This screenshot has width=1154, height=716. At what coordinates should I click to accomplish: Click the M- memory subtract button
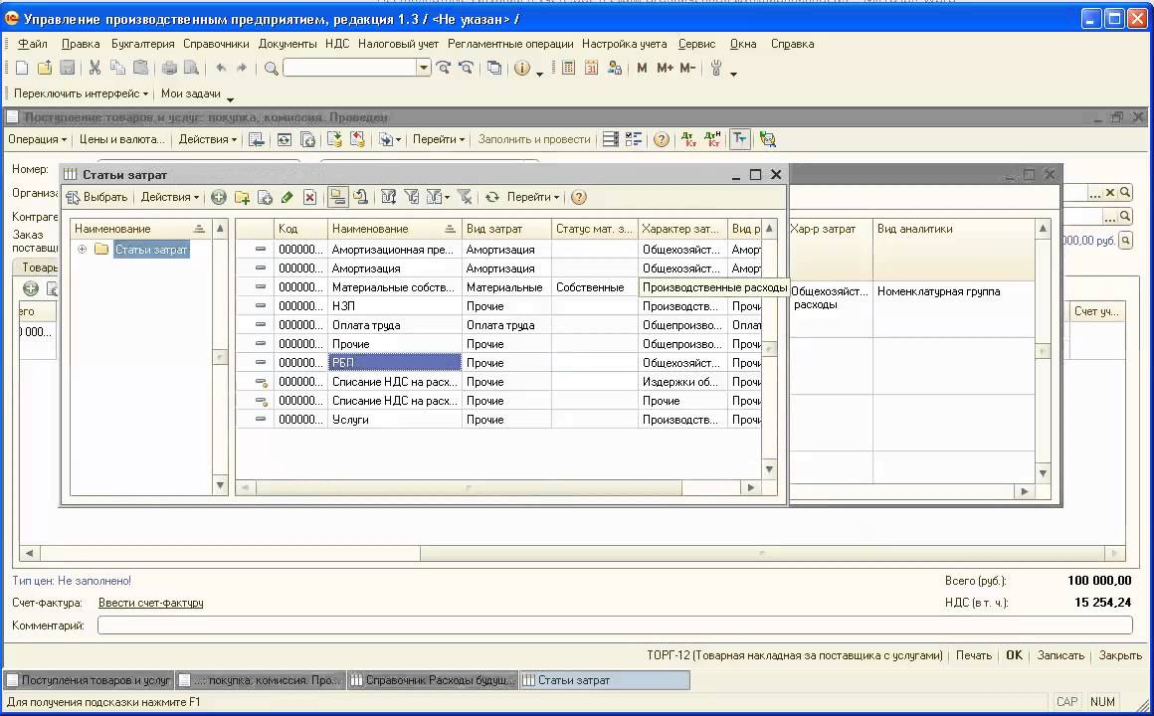(x=687, y=68)
